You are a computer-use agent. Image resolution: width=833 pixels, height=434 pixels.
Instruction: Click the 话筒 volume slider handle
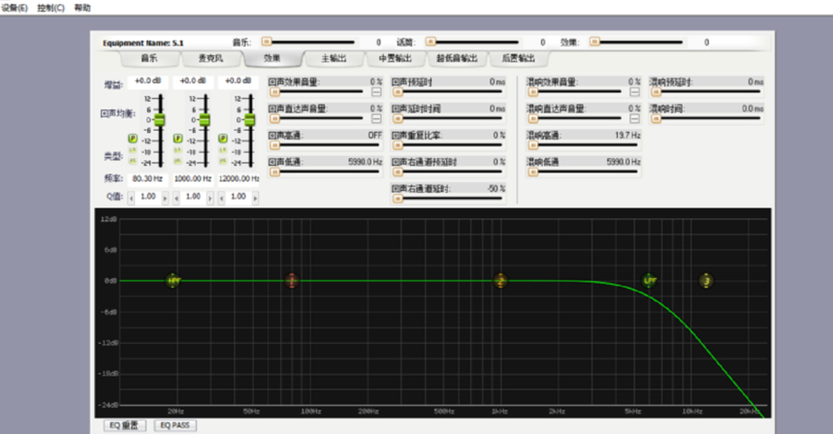click(x=431, y=42)
